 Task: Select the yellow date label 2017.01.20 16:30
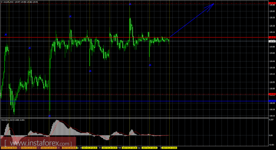coord(109,148)
